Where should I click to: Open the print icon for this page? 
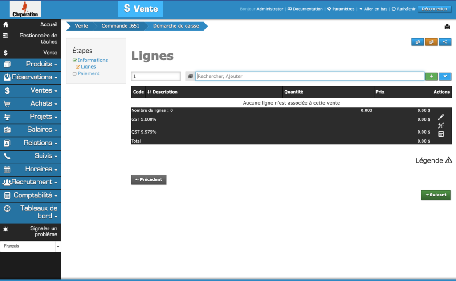tap(447, 27)
